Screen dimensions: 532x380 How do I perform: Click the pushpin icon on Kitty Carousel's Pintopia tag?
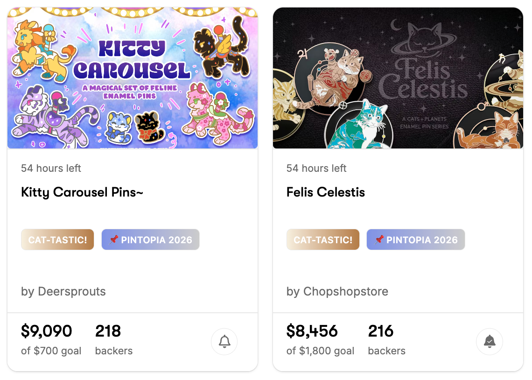[113, 240]
